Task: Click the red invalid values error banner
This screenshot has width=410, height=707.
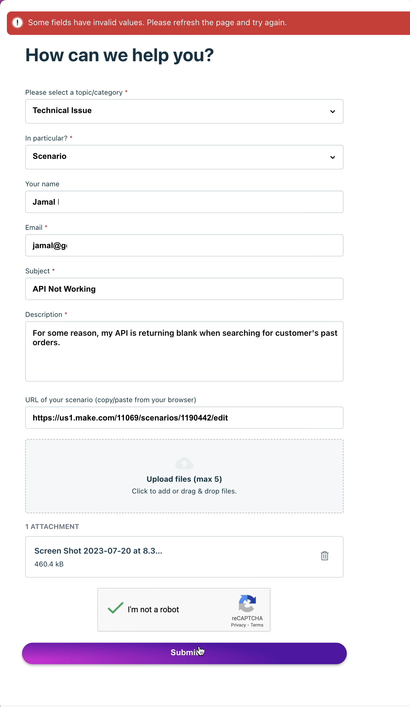Action: tap(208, 23)
